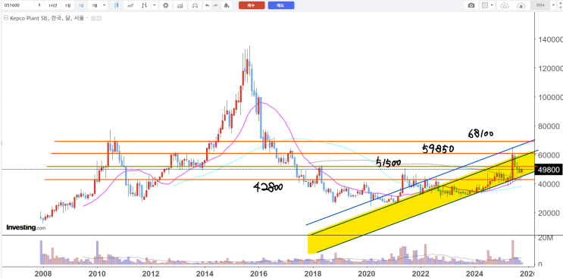Open chart settings gear icon

(165, 5)
